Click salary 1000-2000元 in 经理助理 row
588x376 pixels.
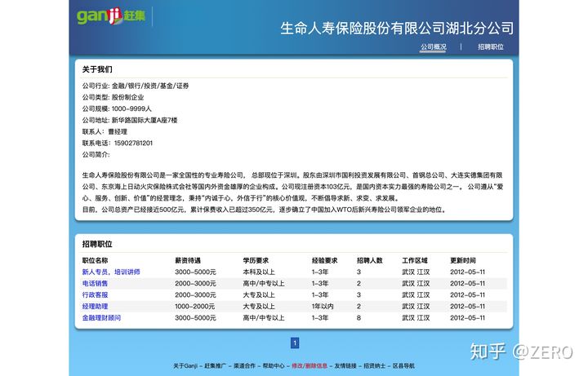tap(194, 307)
